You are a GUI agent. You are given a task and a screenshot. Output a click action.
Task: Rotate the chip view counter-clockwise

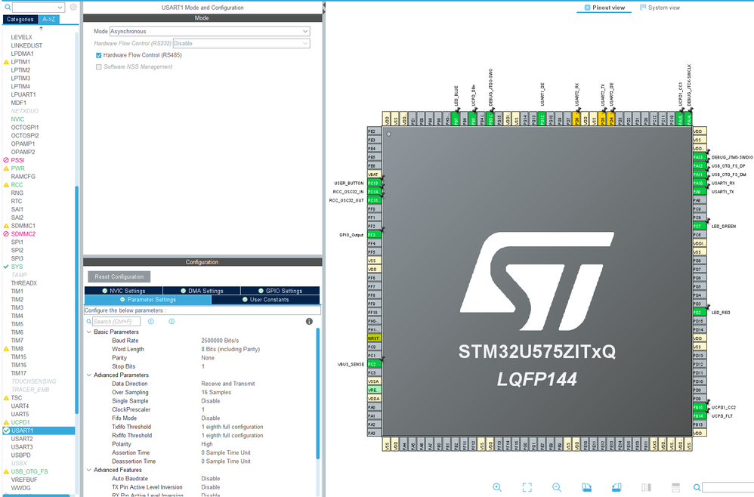616,487
